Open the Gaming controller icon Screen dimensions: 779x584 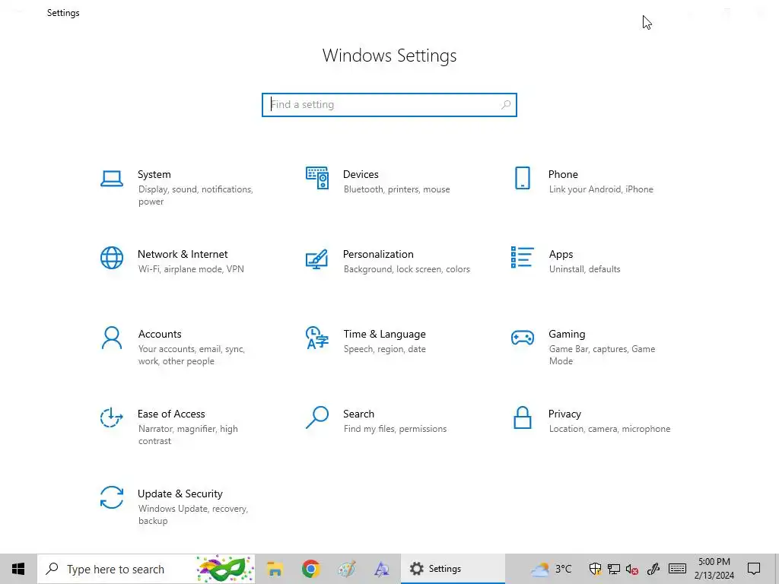pyautogui.click(x=522, y=338)
